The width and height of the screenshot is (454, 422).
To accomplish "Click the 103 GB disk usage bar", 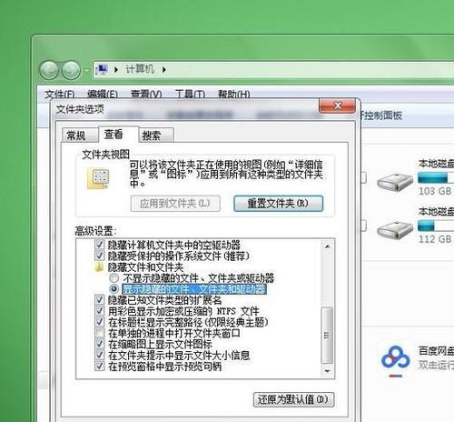I will 436,178.
